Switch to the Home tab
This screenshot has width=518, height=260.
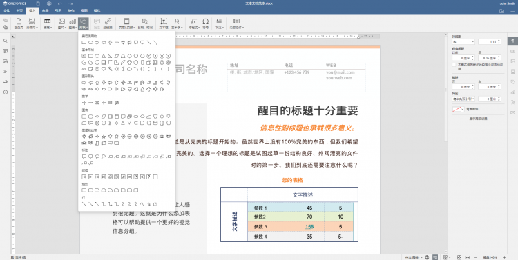coord(19,10)
